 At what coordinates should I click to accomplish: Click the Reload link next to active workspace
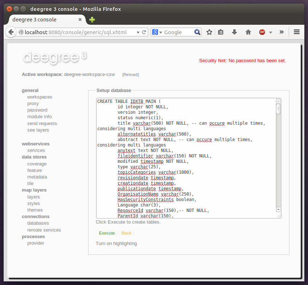pyautogui.click(x=130, y=75)
